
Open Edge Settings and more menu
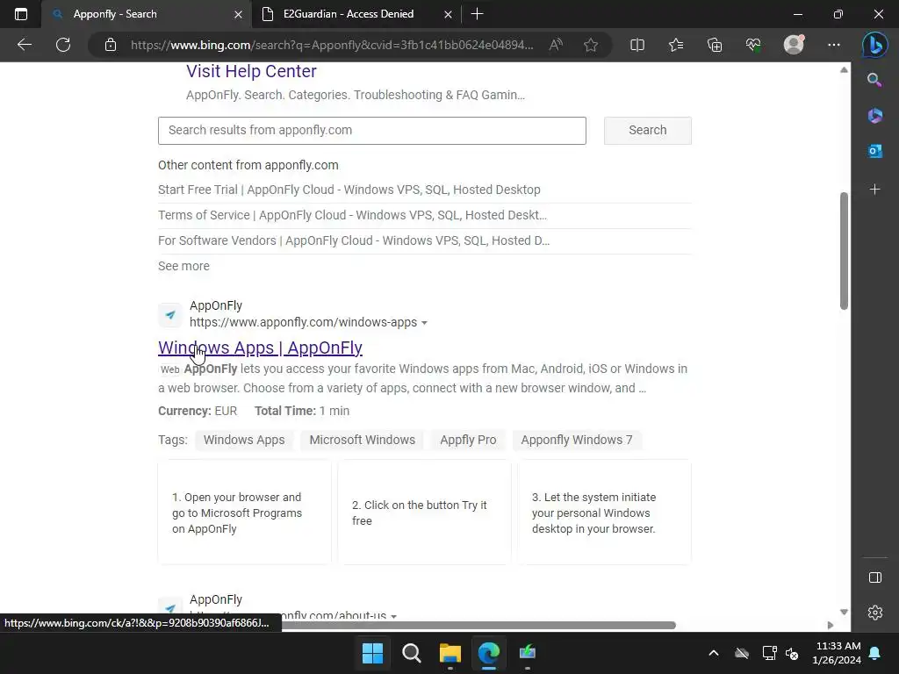coord(834,45)
